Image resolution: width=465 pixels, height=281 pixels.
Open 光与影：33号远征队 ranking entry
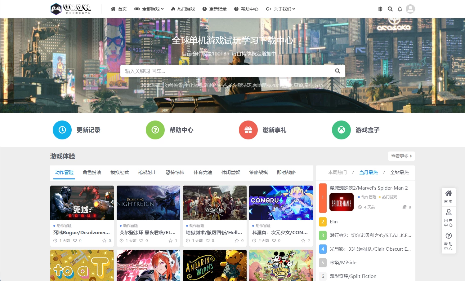point(370,249)
